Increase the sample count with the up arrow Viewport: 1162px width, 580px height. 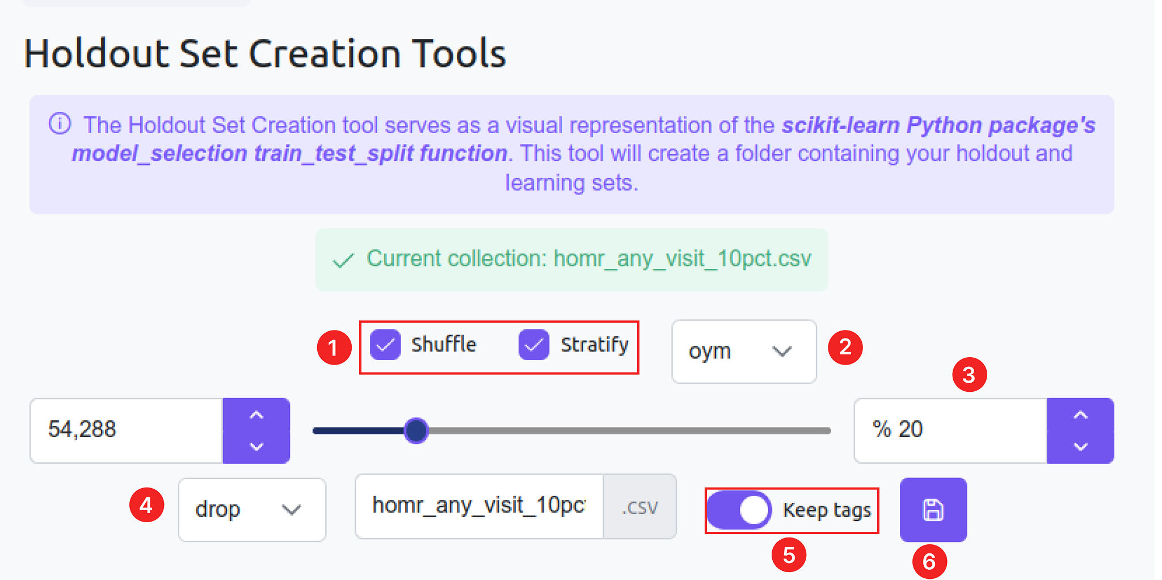coord(256,416)
